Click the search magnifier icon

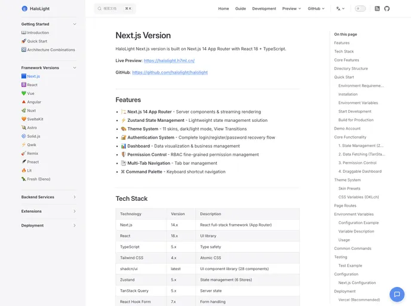tap(99, 9)
